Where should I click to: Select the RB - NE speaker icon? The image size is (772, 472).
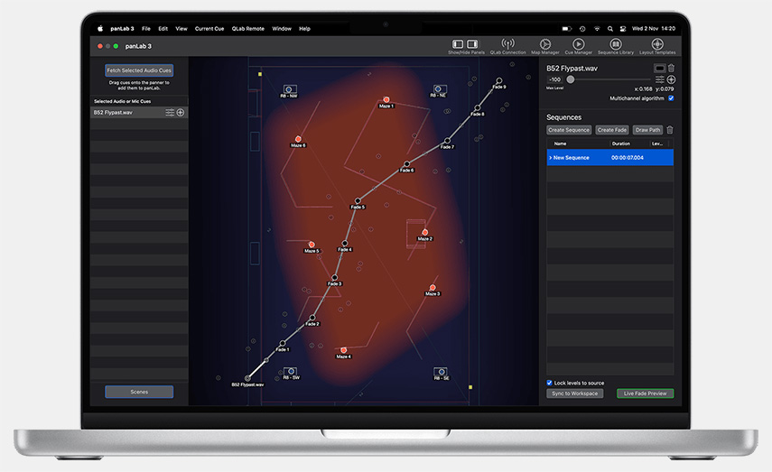pos(438,88)
